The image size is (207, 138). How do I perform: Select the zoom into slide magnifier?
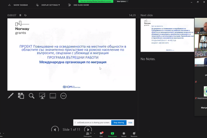(x=31, y=96)
